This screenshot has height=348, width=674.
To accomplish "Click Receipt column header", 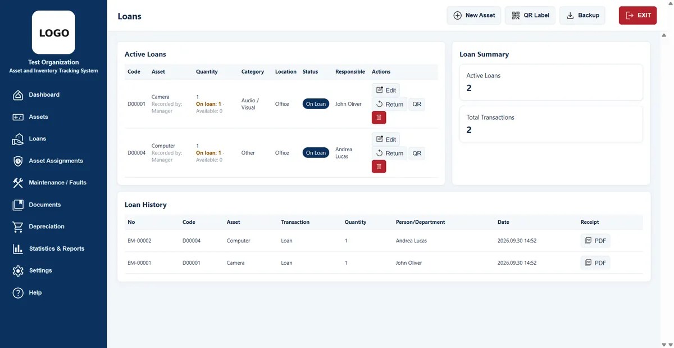I will (x=590, y=222).
